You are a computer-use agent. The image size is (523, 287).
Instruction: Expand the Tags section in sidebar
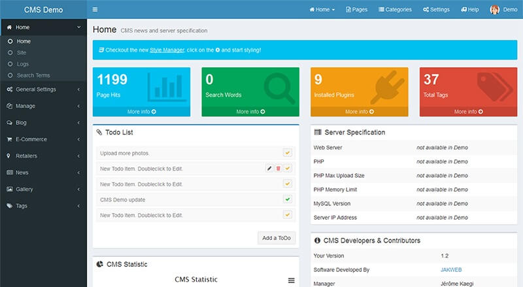click(x=78, y=206)
